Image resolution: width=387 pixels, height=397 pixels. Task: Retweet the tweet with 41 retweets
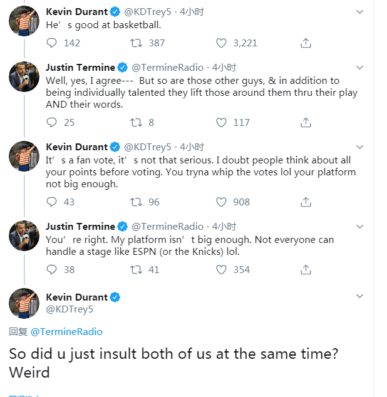(136, 270)
